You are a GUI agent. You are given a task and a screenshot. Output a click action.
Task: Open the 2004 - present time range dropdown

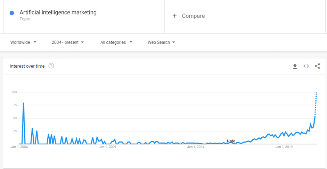[68, 43]
